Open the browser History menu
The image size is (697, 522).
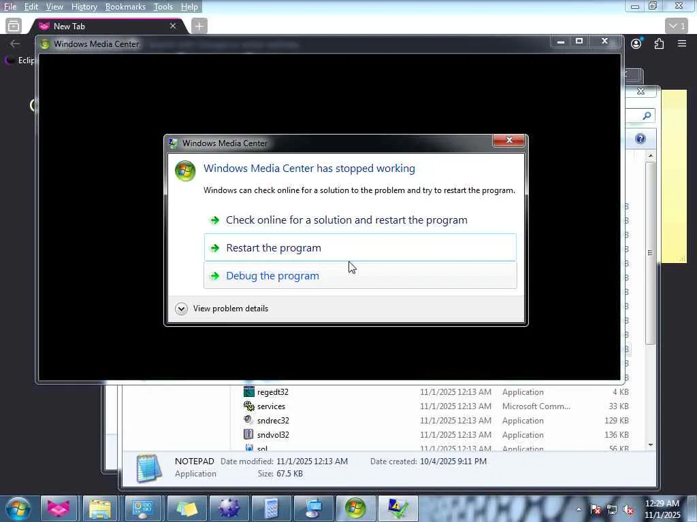[x=84, y=7]
